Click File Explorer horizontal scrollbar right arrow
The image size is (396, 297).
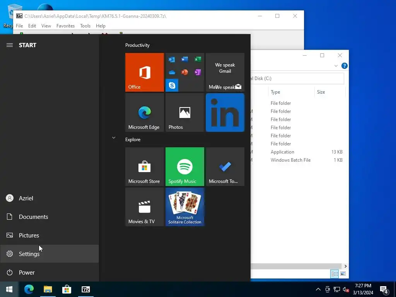345,266
